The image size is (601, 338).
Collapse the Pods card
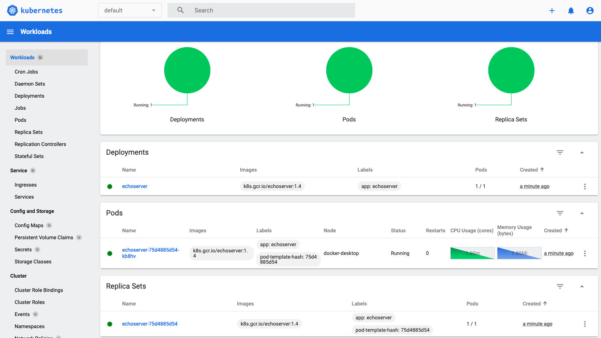tap(582, 213)
